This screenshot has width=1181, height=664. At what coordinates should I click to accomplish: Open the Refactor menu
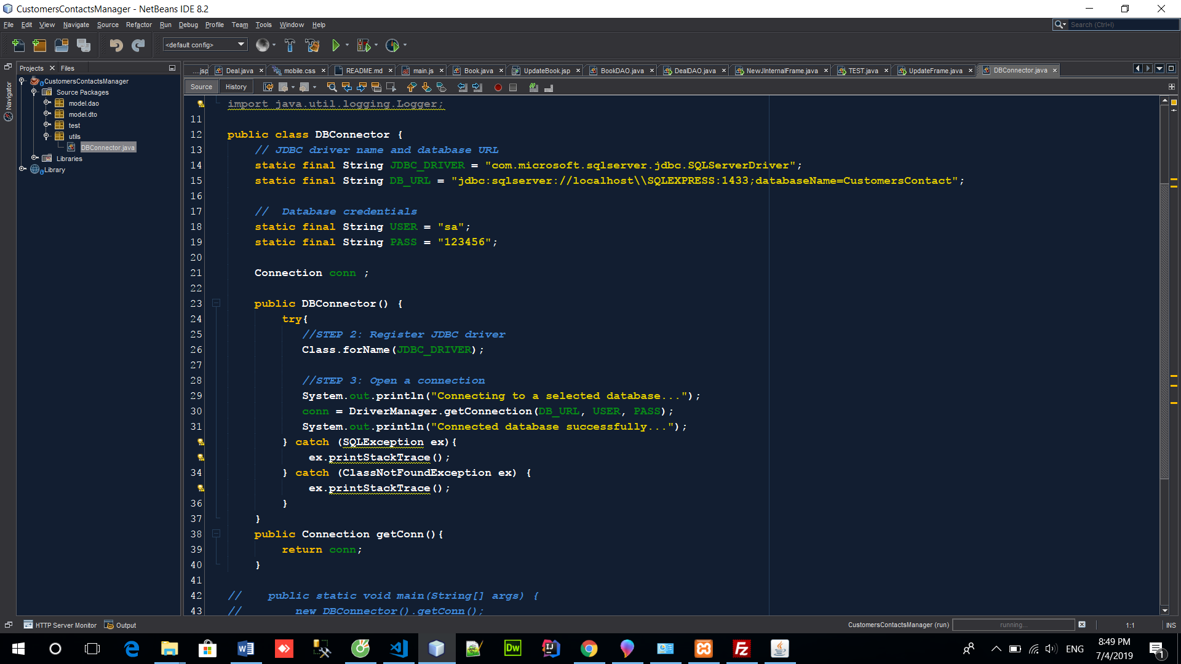(x=138, y=25)
